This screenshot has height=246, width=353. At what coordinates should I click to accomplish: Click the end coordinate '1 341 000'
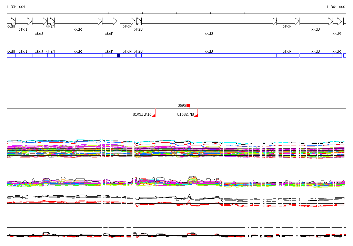tap(336, 7)
